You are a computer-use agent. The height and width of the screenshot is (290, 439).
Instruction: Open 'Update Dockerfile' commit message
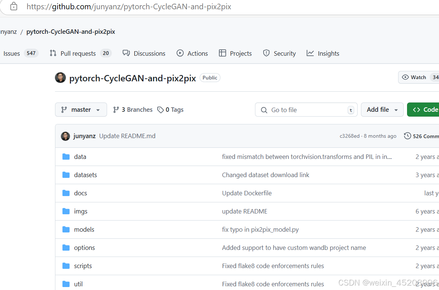247,193
